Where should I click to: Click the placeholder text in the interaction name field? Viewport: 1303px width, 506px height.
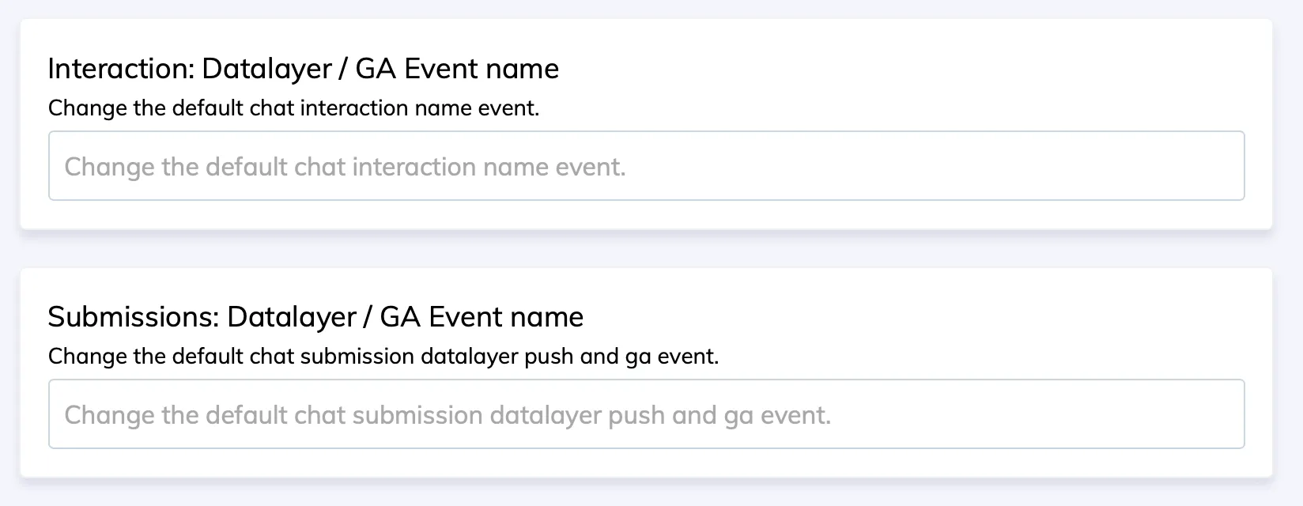(345, 167)
